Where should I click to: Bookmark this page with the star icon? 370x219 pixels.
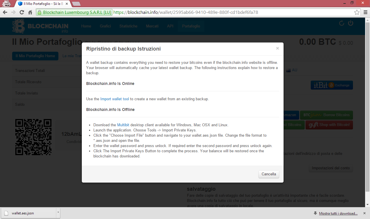click(x=357, y=12)
